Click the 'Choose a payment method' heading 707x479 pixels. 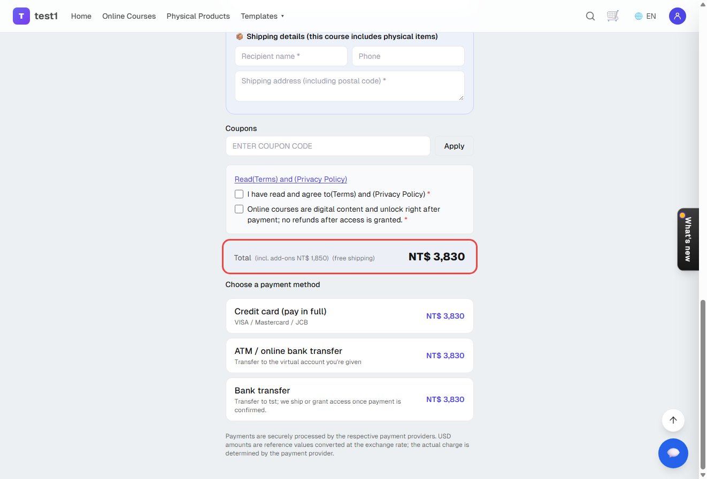pos(273,284)
